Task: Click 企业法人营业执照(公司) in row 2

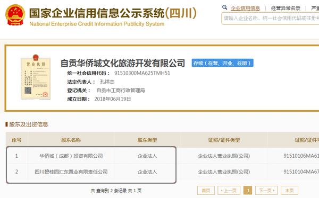Action: 224,172
